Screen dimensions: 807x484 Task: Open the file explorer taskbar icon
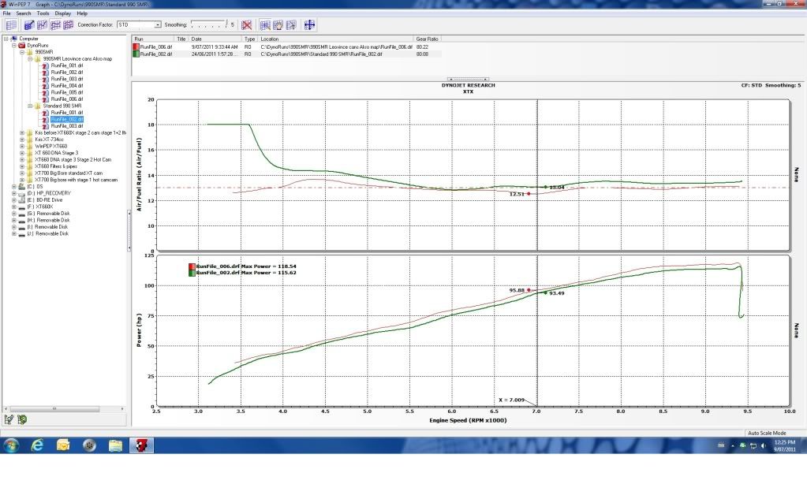click(115, 445)
